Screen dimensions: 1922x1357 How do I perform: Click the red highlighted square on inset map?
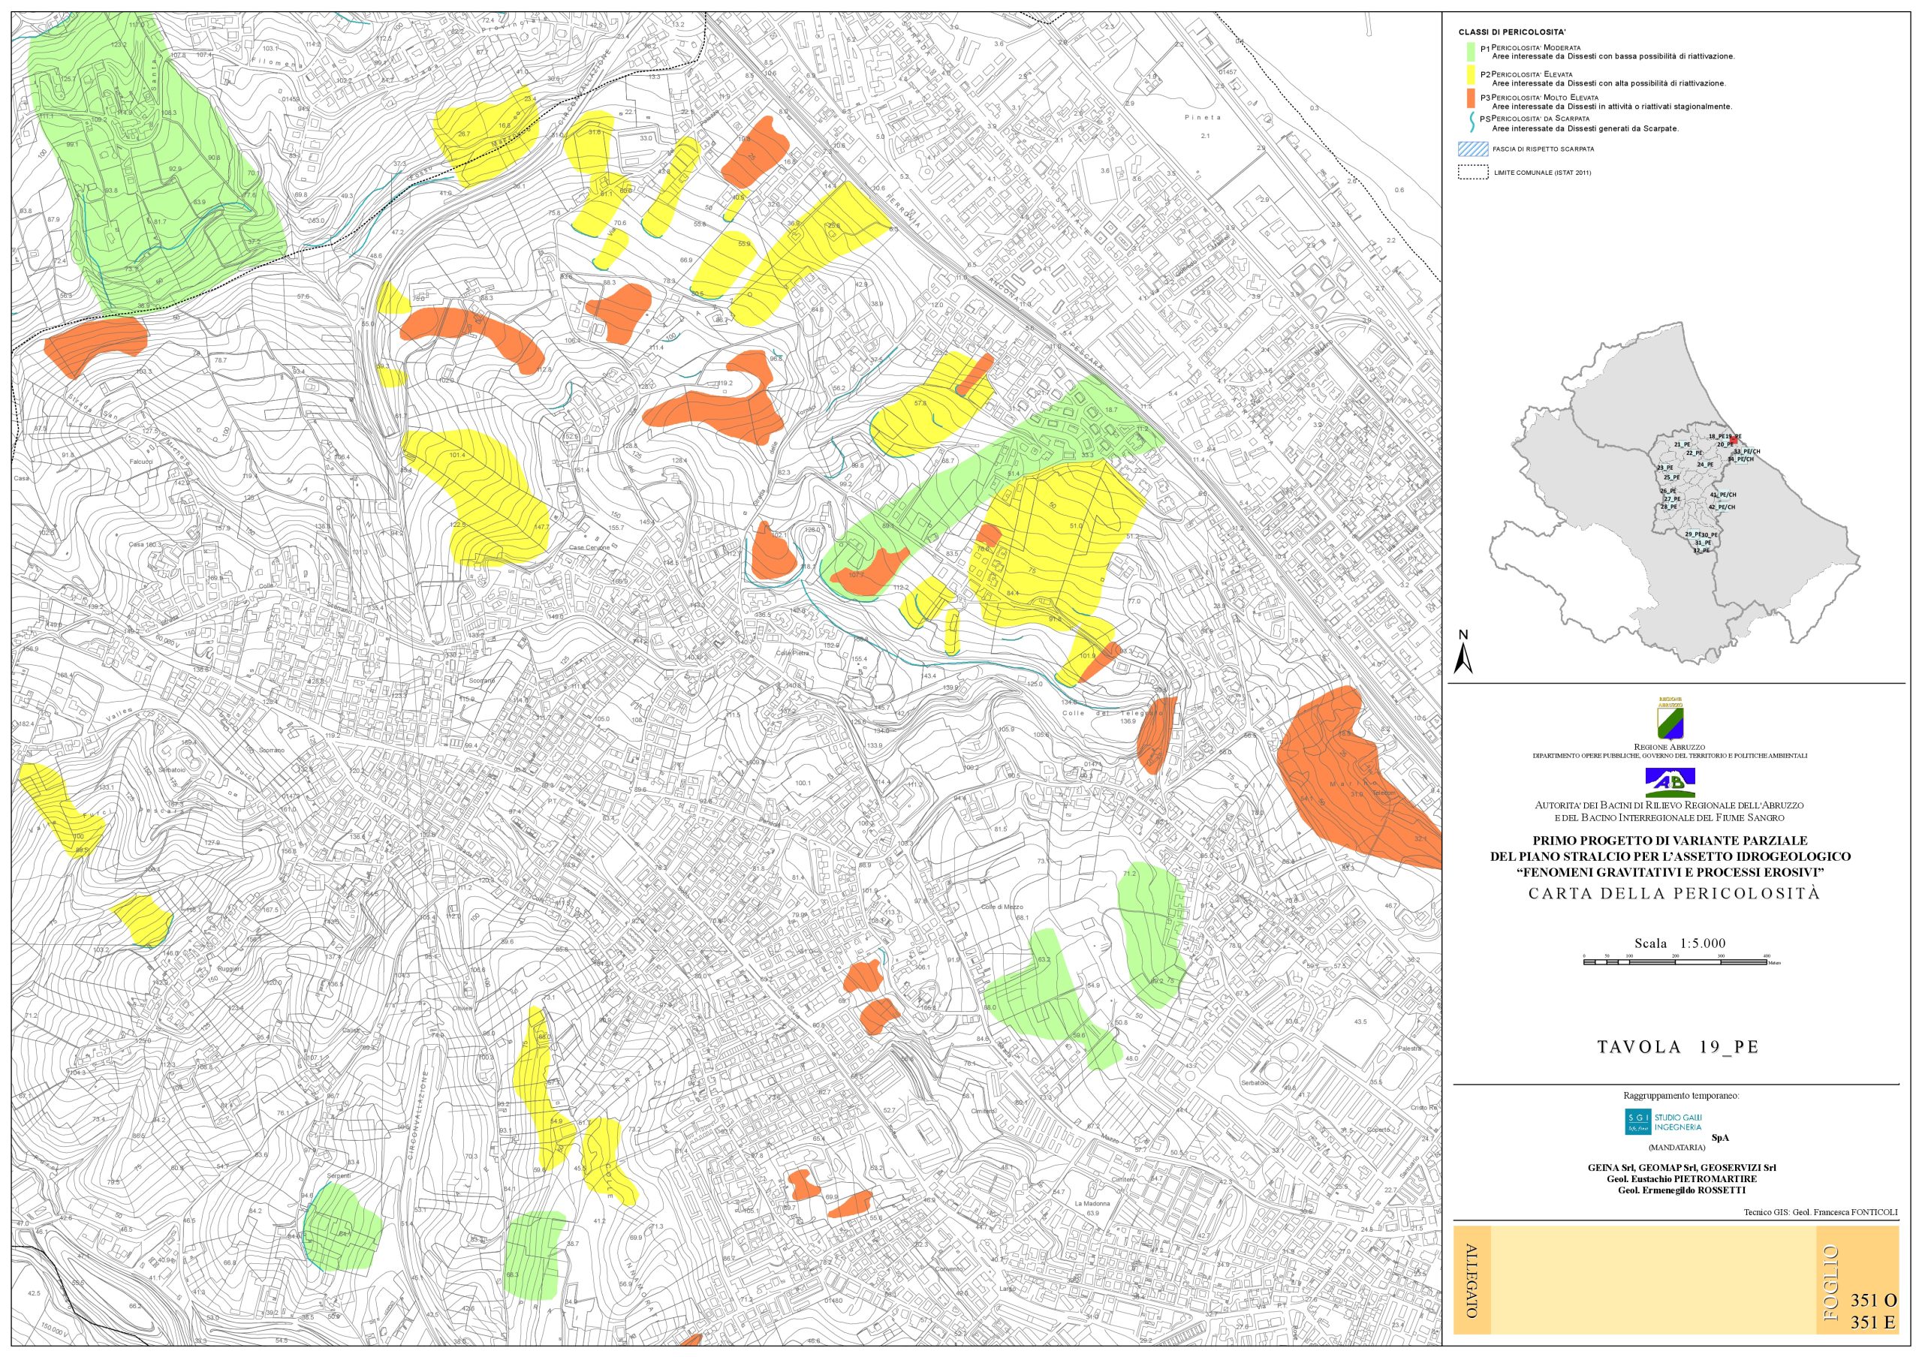point(1734,440)
